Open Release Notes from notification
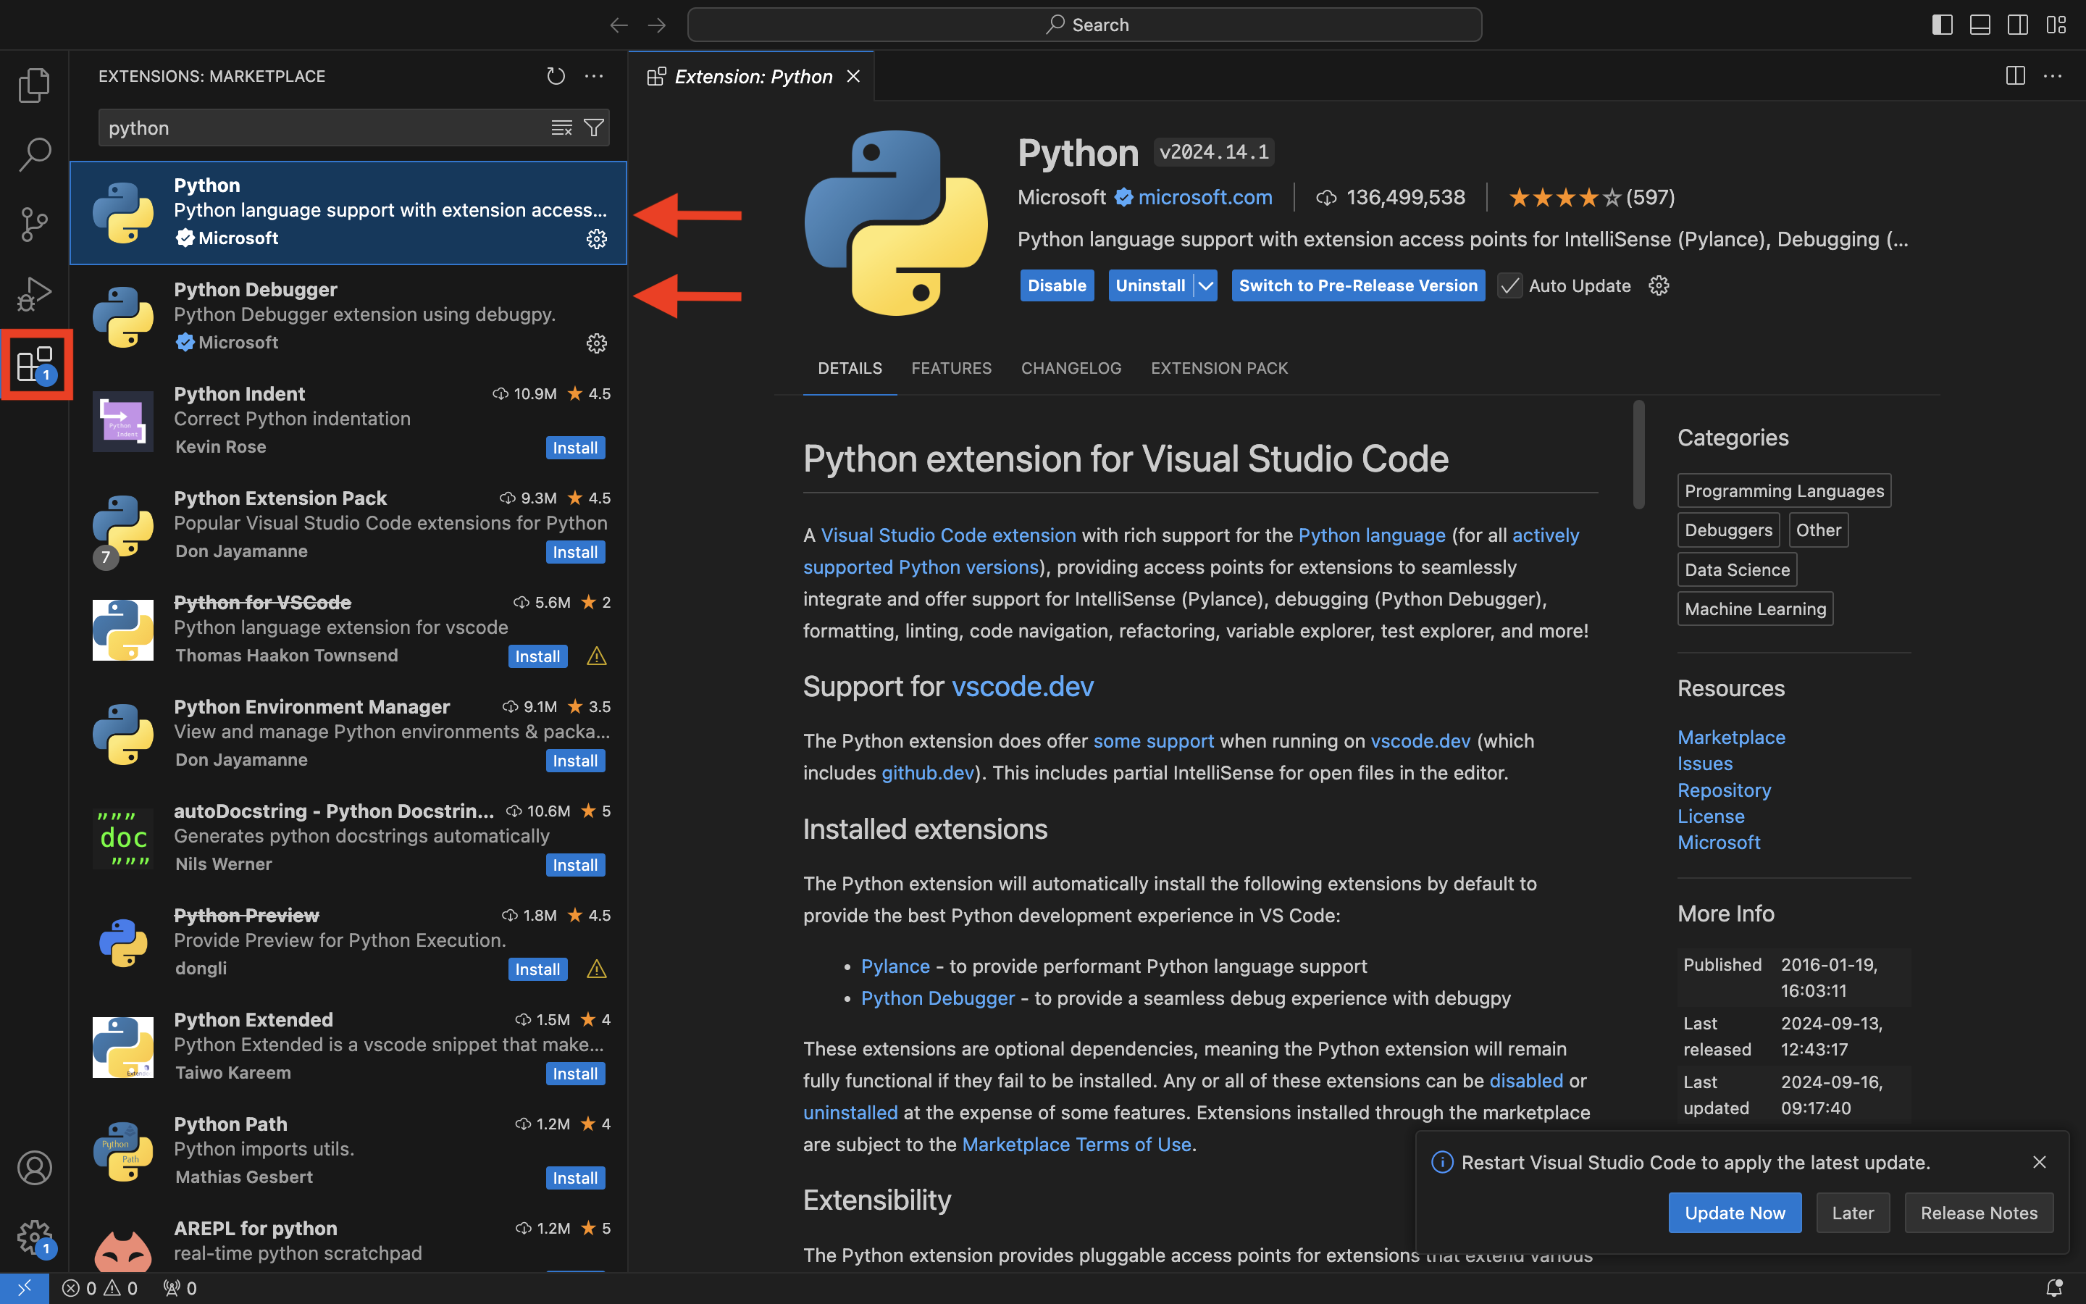 point(1979,1213)
